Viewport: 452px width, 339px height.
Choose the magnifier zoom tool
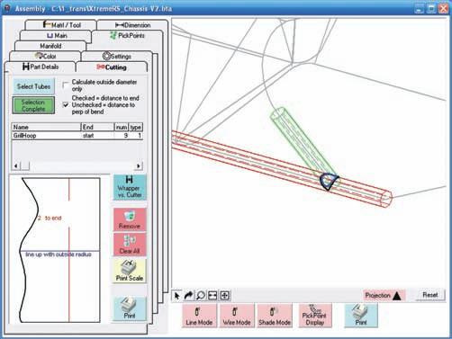[x=201, y=296]
